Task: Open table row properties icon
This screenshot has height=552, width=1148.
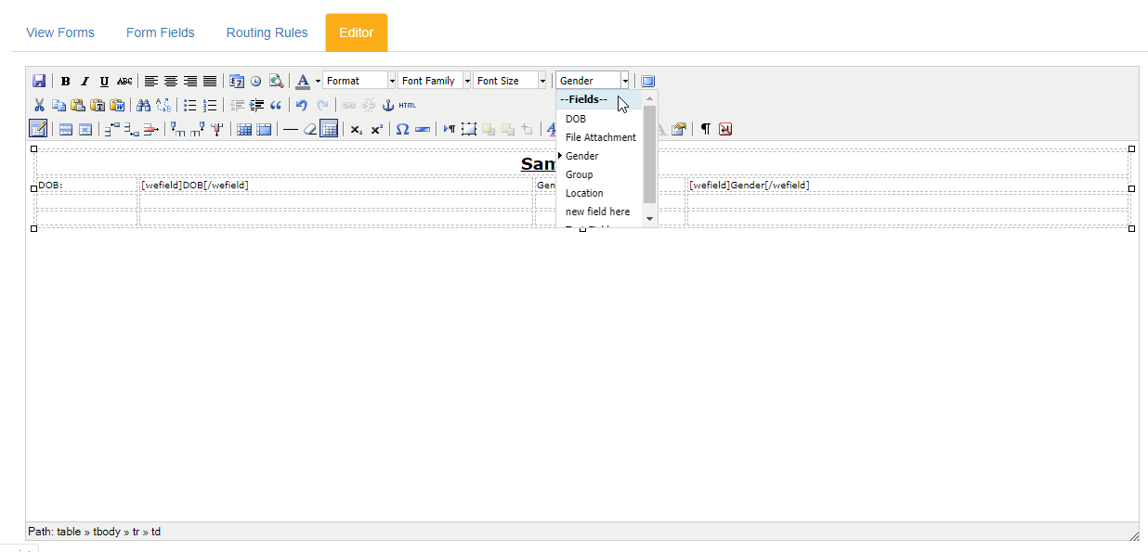Action: click(x=66, y=129)
